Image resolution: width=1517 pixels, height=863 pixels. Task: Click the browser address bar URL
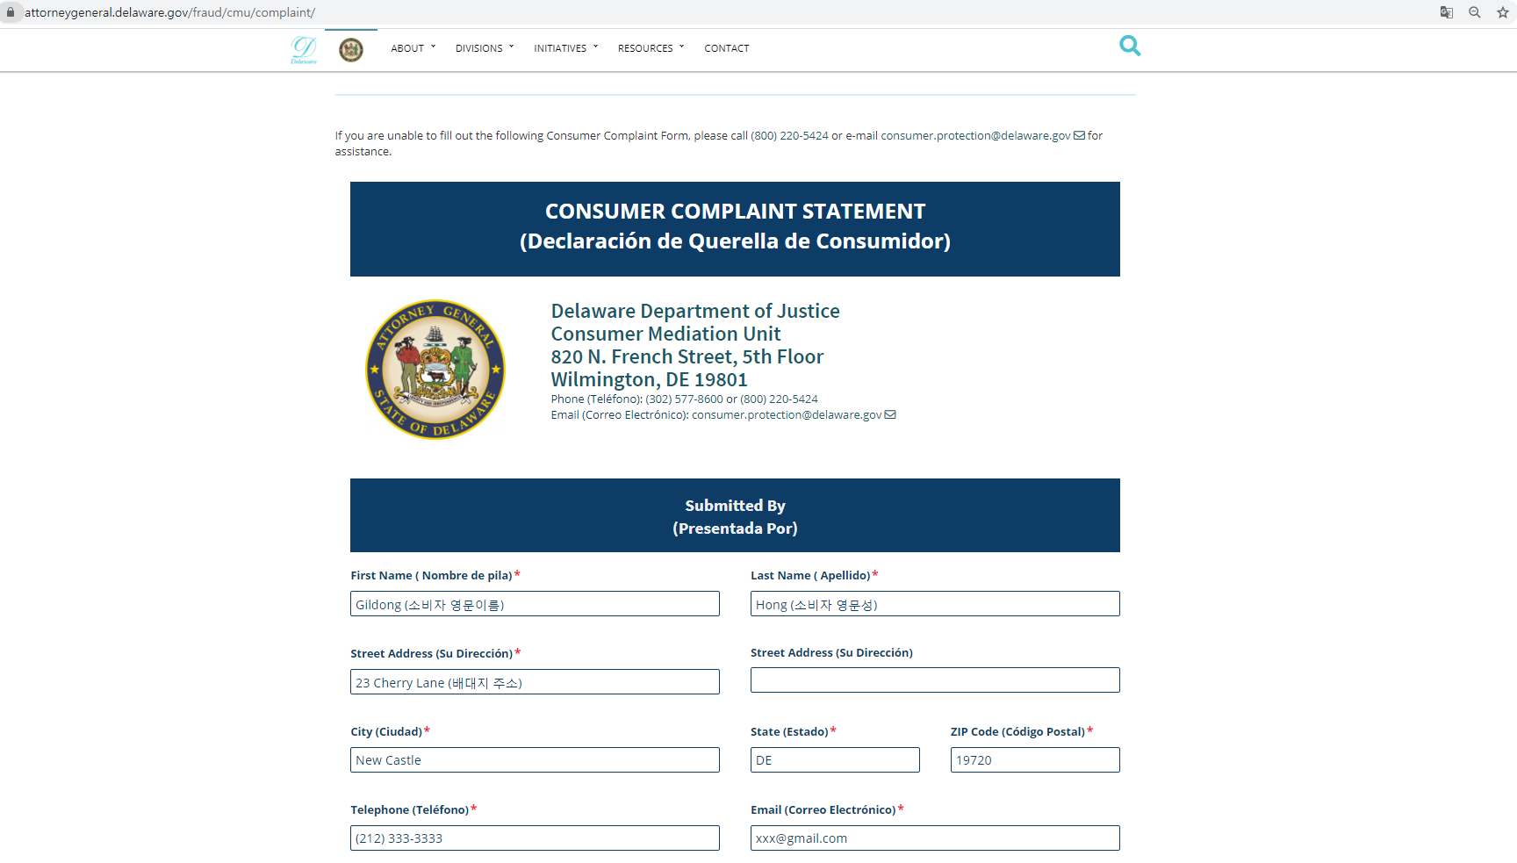click(169, 12)
